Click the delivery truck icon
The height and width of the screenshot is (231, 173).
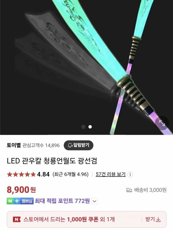pyautogui.click(x=129, y=190)
